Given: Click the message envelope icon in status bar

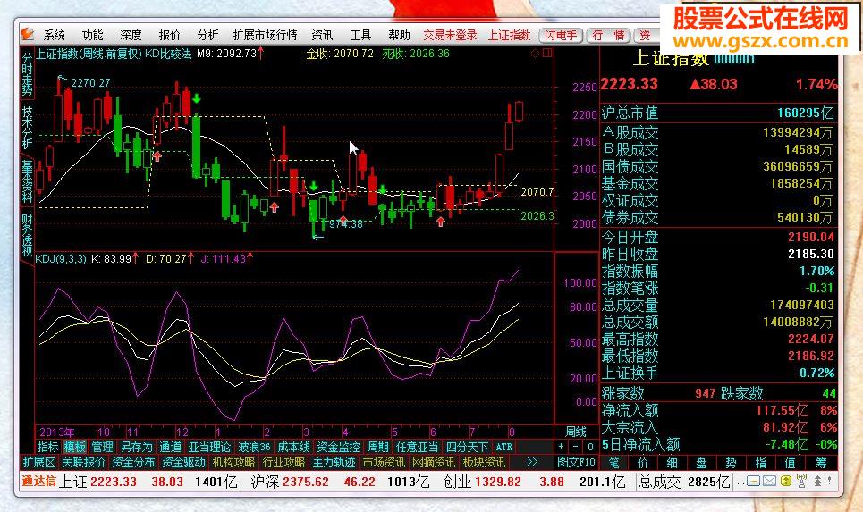Looking at the screenshot, I should [769, 482].
